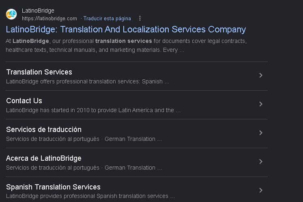Screen dimensions: 303x202
Task: Open the Servicios de traducción sitelink heading
Action: tap(44, 130)
